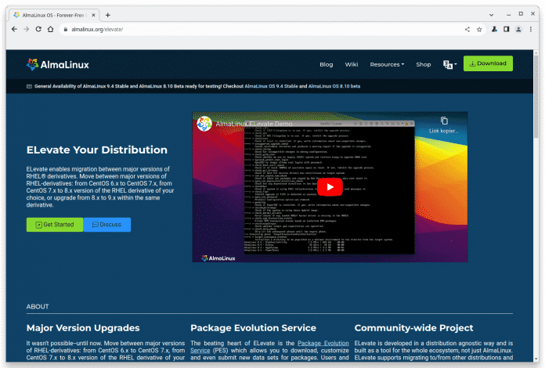
Task: Reload the AlmaLinux page
Action: 38,29
